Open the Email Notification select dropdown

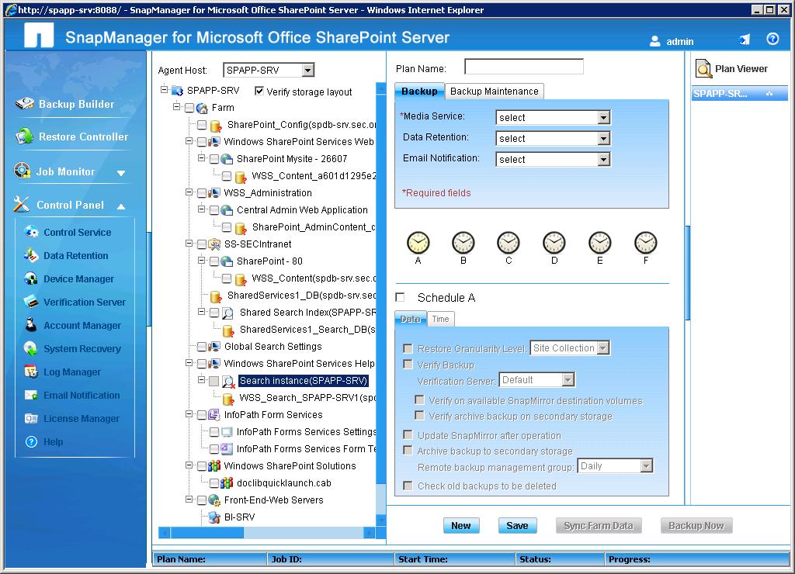click(x=603, y=160)
